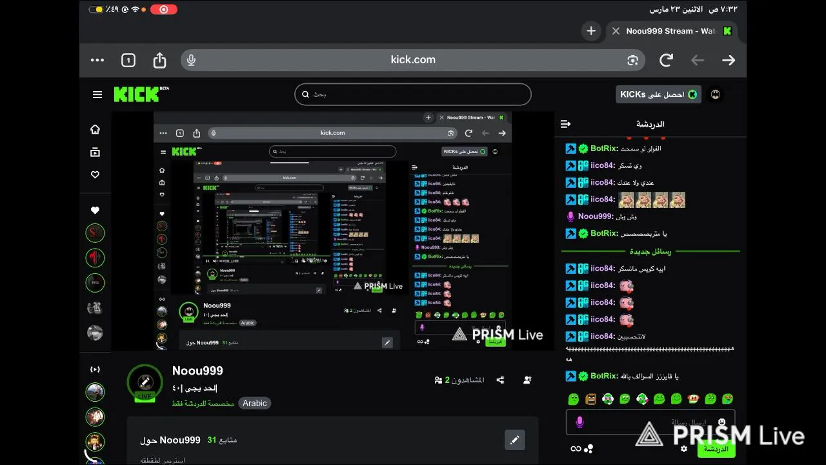Click the رسائل جديدة new messages divider

650,251
